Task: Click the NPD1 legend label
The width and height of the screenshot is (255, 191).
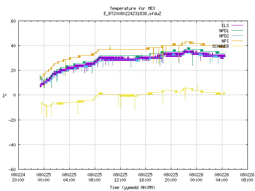Action: [224, 31]
